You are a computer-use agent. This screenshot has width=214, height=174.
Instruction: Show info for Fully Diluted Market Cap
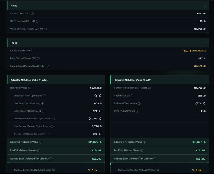click(48, 66)
